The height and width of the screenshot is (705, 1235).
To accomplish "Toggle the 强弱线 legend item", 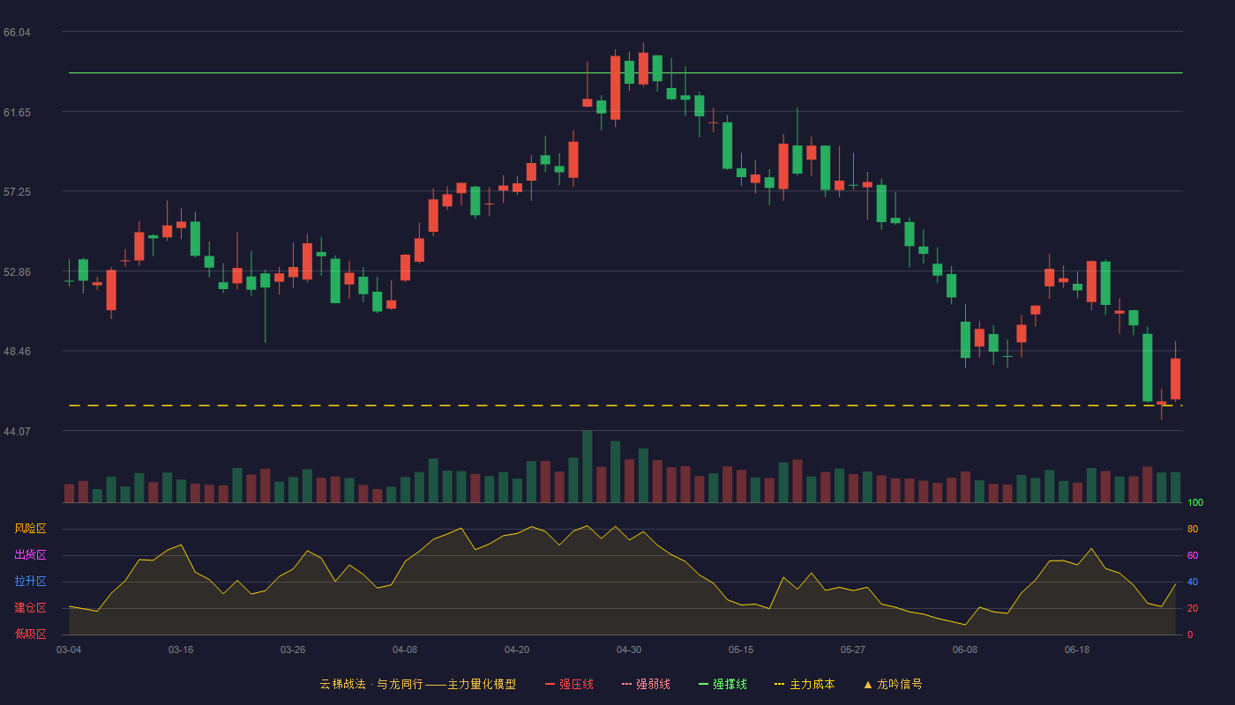I will pos(646,684).
